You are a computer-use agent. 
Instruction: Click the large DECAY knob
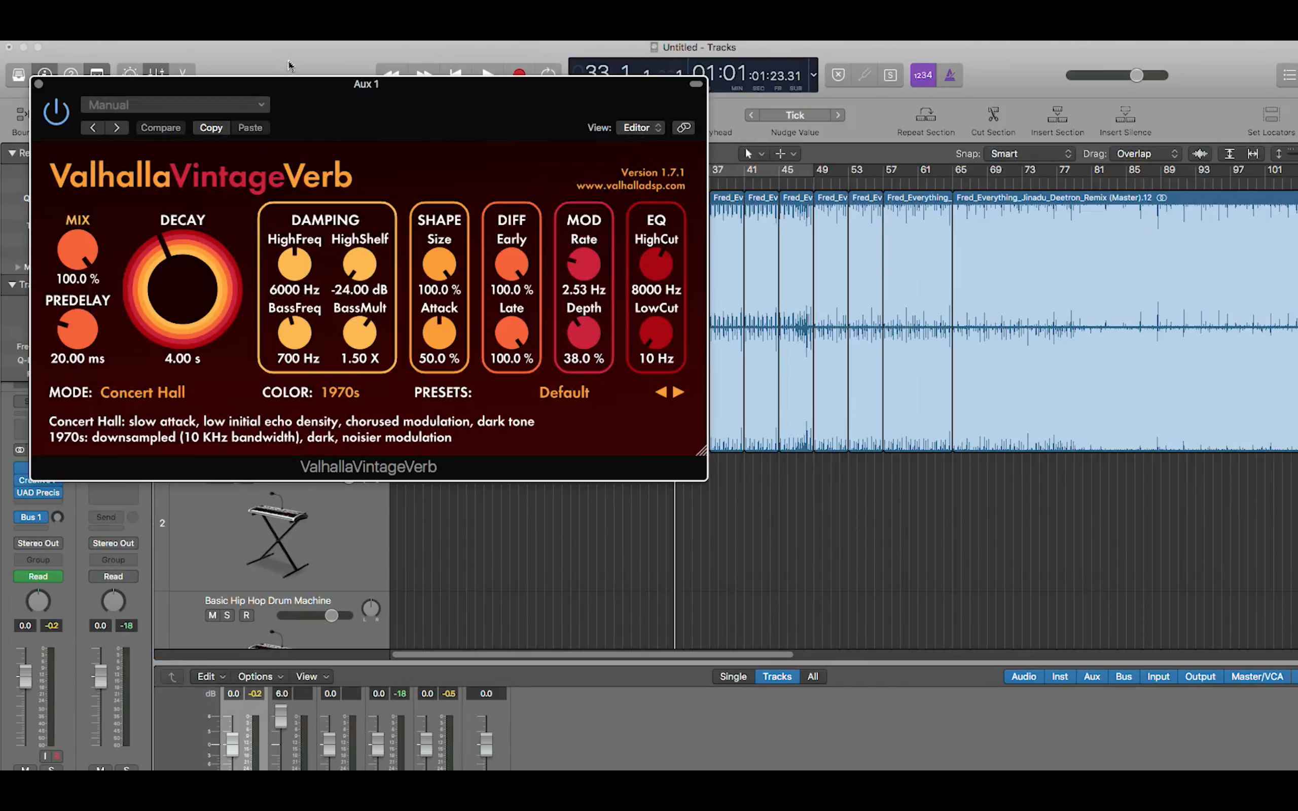click(x=183, y=290)
